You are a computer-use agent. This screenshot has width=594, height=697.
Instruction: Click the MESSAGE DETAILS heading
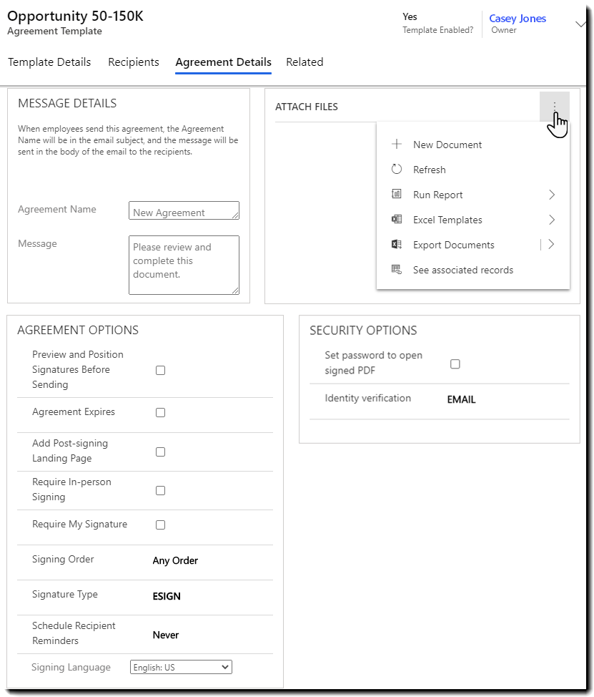coord(67,103)
